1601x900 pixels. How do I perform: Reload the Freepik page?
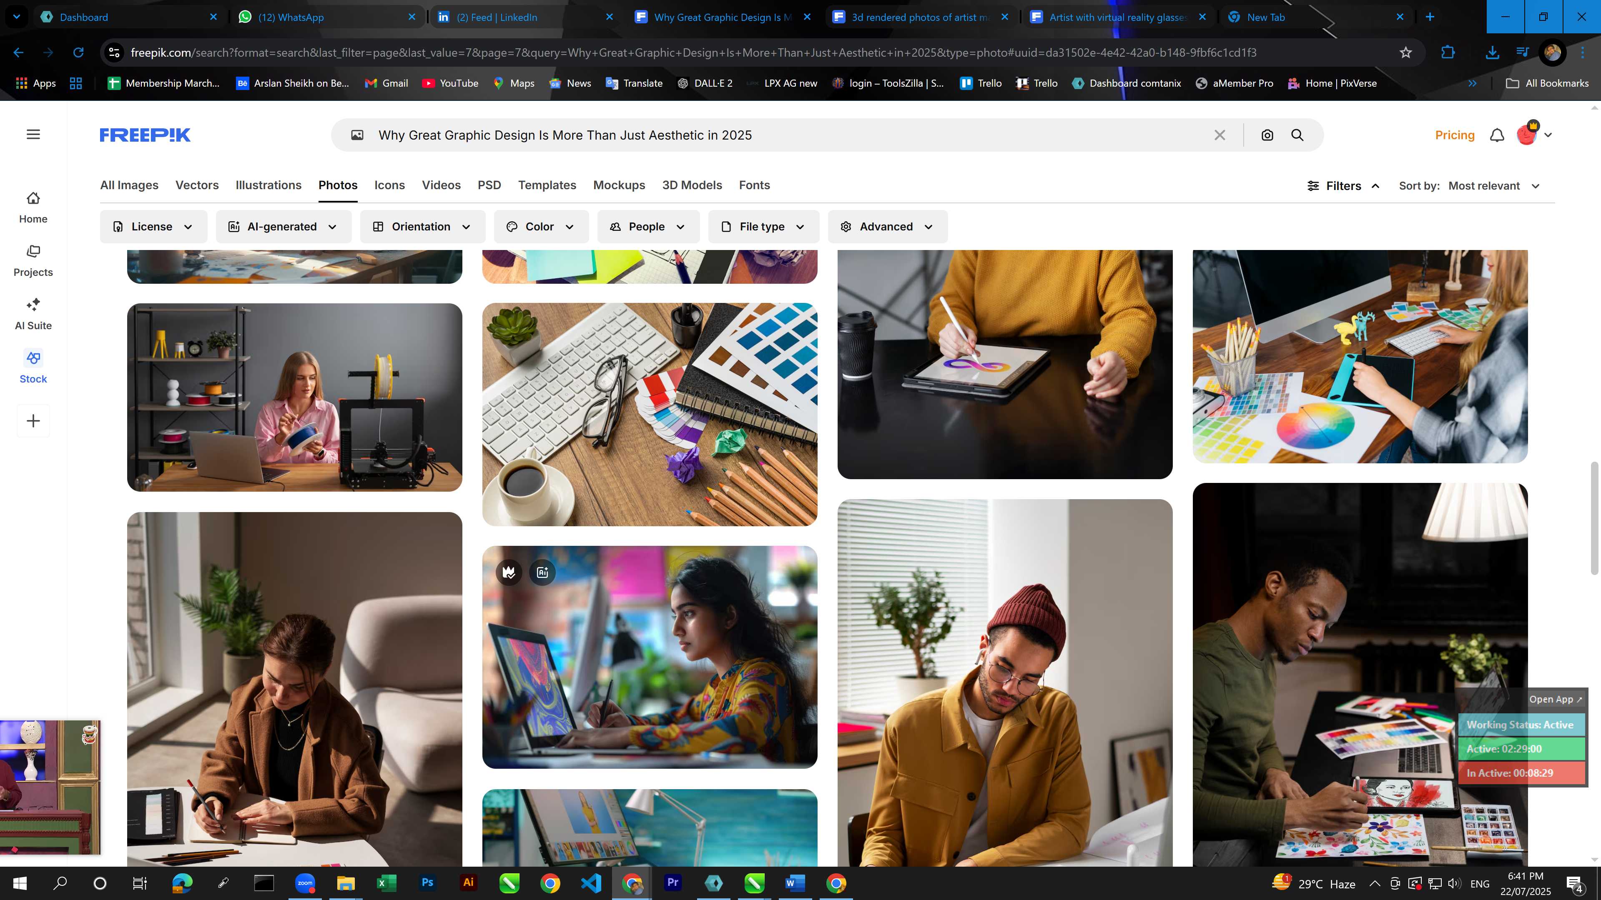pyautogui.click(x=78, y=53)
